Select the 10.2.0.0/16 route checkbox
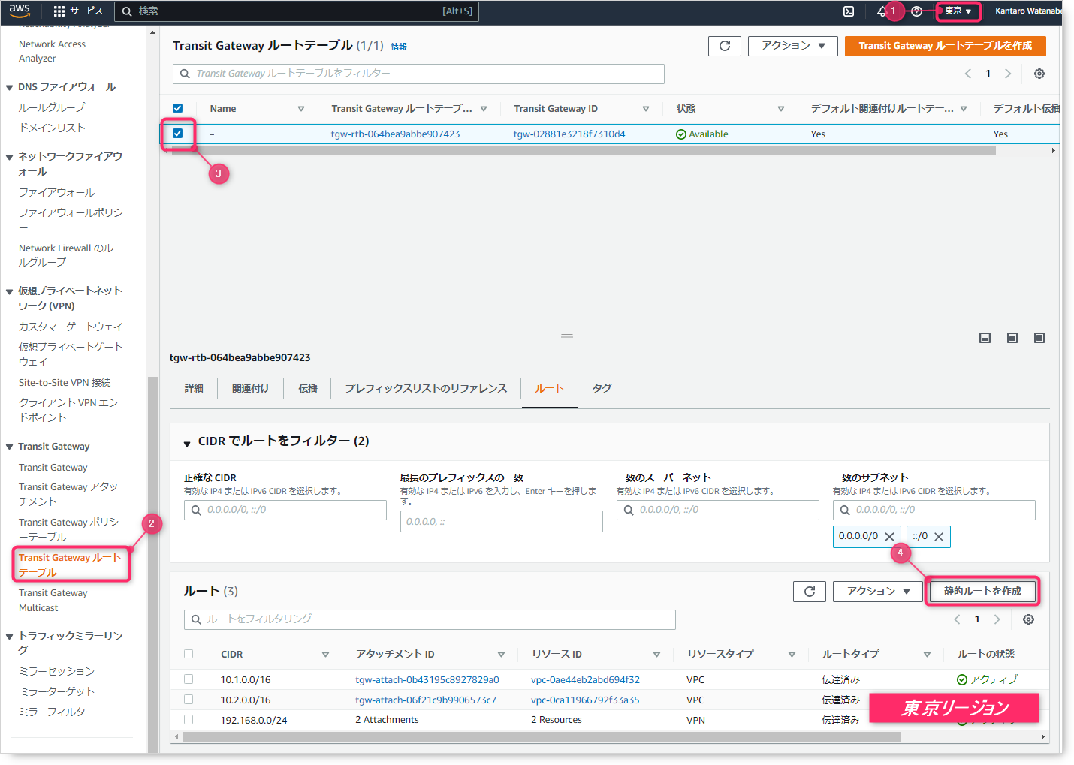The width and height of the screenshot is (1074, 765). point(189,700)
